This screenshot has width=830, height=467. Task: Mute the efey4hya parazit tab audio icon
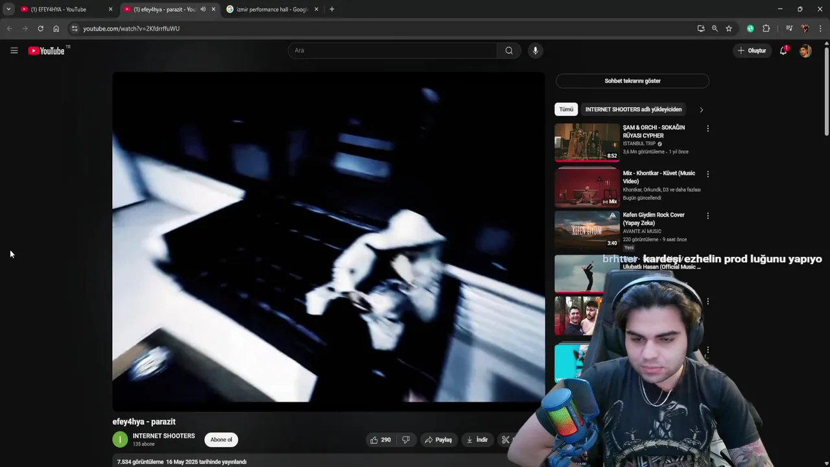(x=203, y=9)
